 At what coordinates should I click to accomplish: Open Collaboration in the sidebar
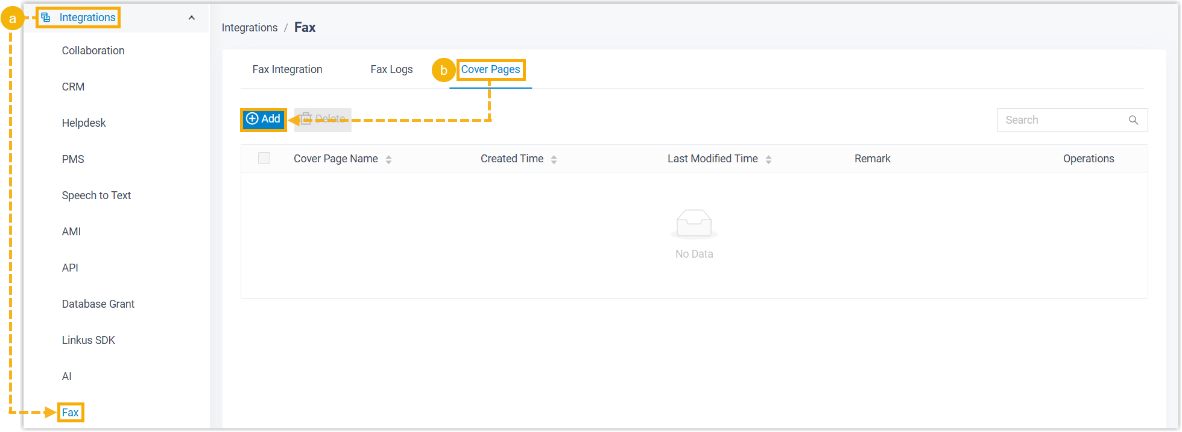[93, 51]
